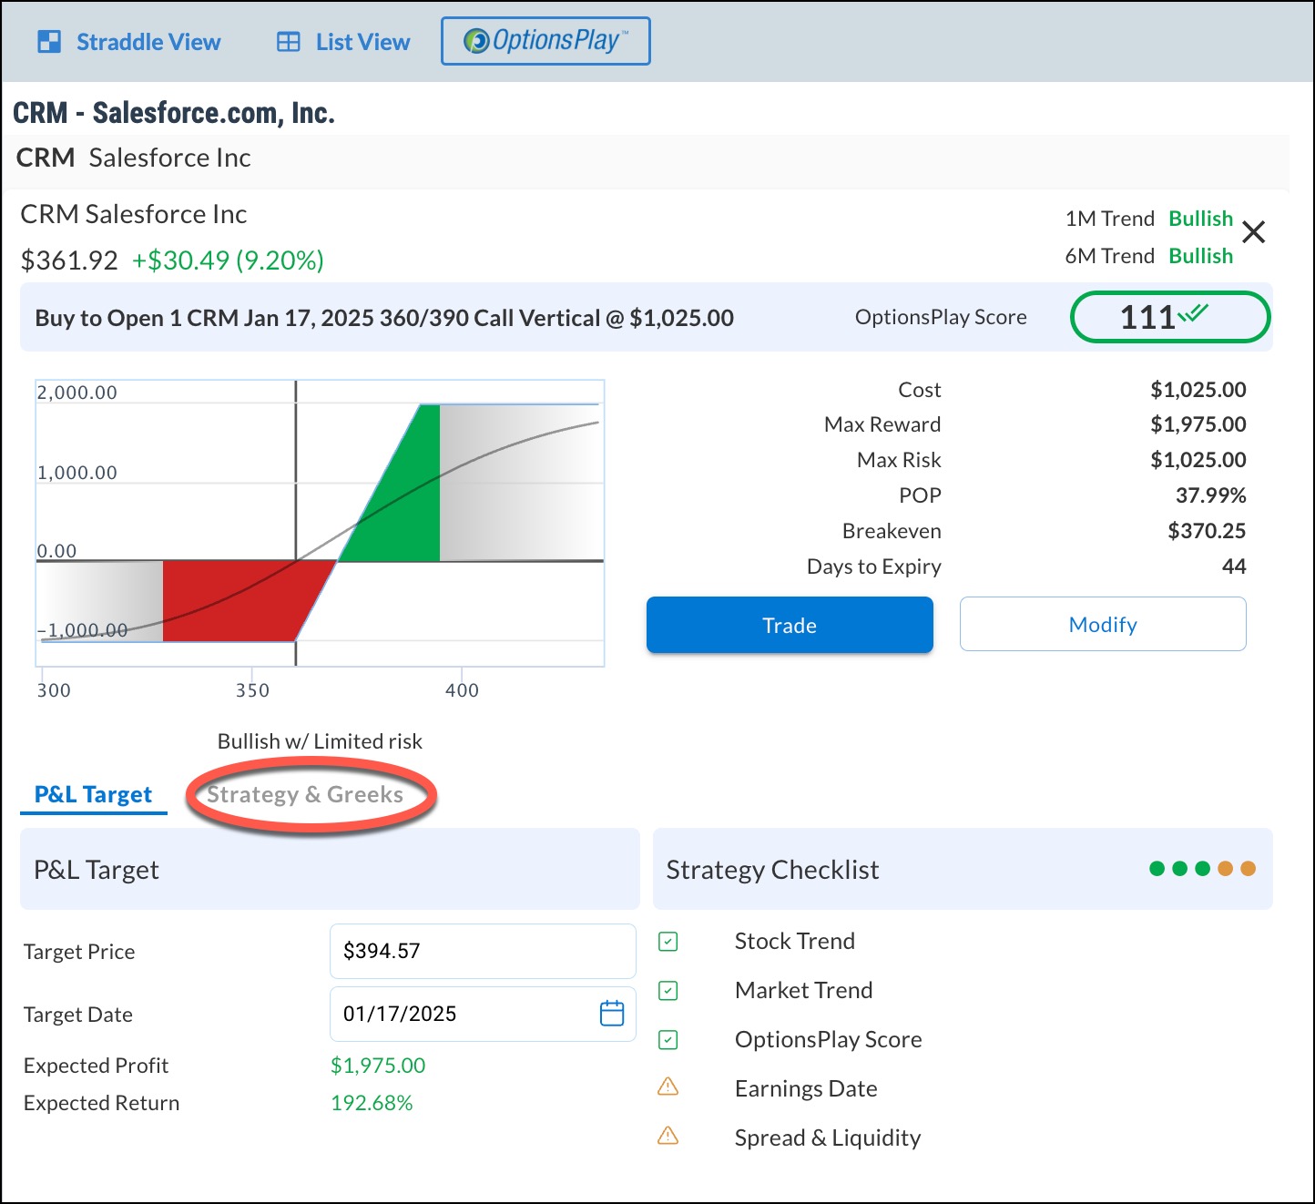Select the P&L Target tab
Screen dimensions: 1315x1204
(93, 794)
